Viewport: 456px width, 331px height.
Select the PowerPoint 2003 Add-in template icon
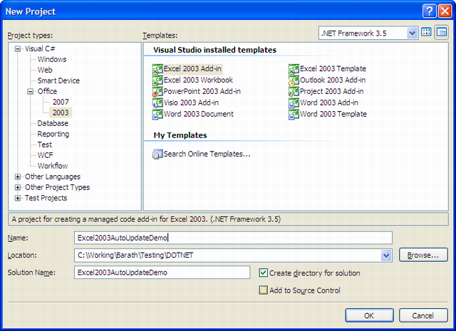pyautogui.click(x=157, y=92)
